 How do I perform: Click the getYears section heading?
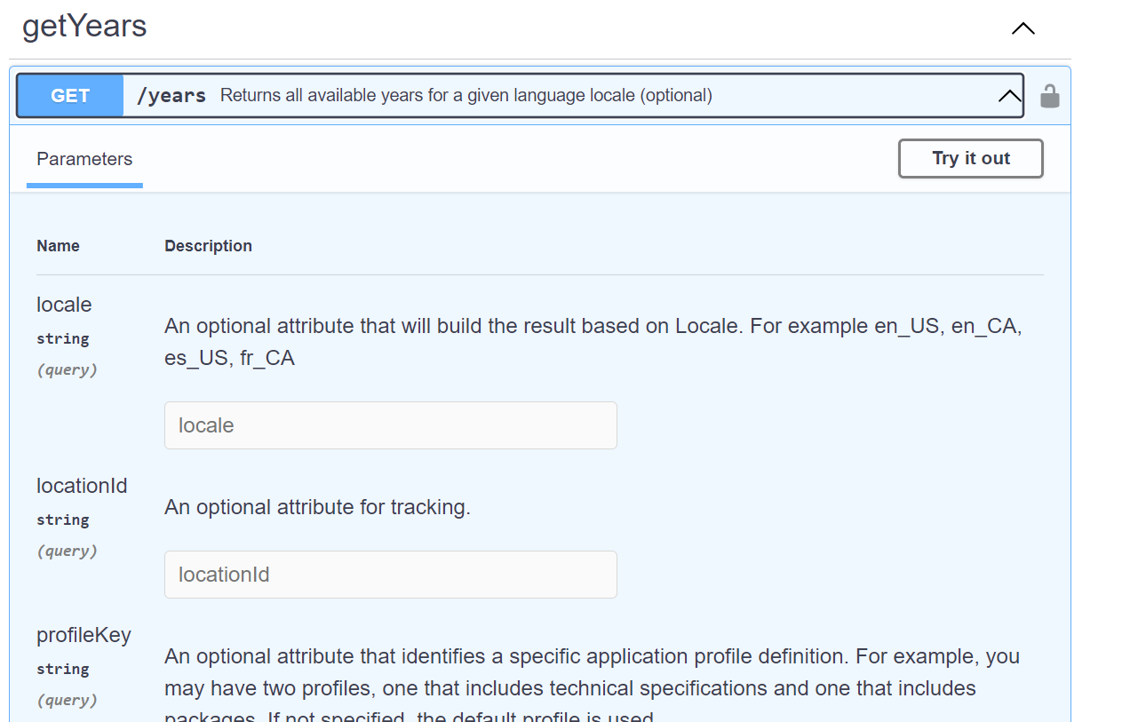coord(84,27)
